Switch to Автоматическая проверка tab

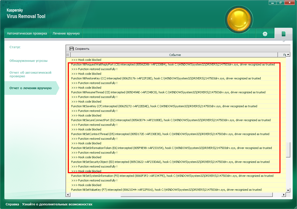[x=27, y=33]
